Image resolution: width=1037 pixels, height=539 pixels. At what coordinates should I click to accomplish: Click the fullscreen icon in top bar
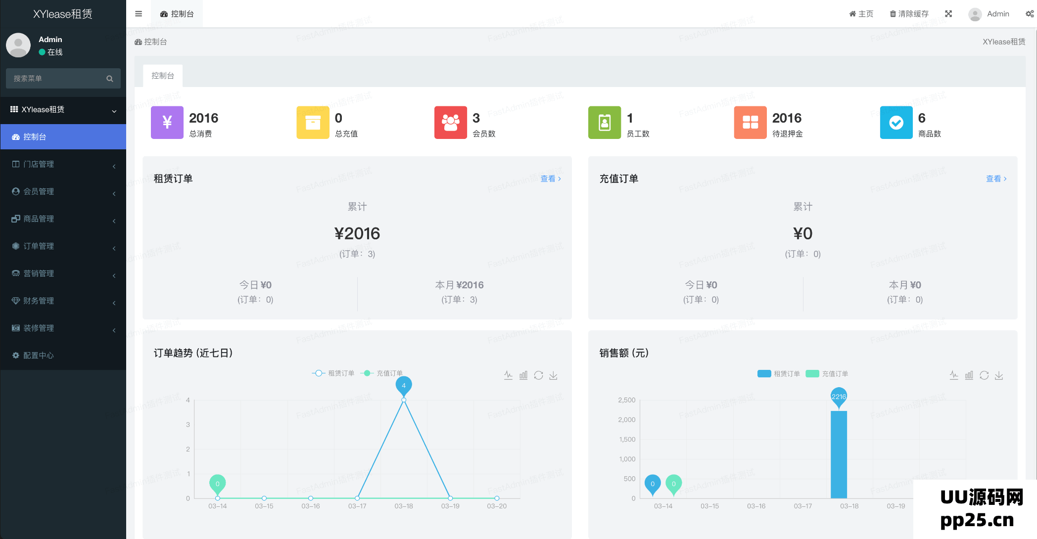click(x=948, y=14)
